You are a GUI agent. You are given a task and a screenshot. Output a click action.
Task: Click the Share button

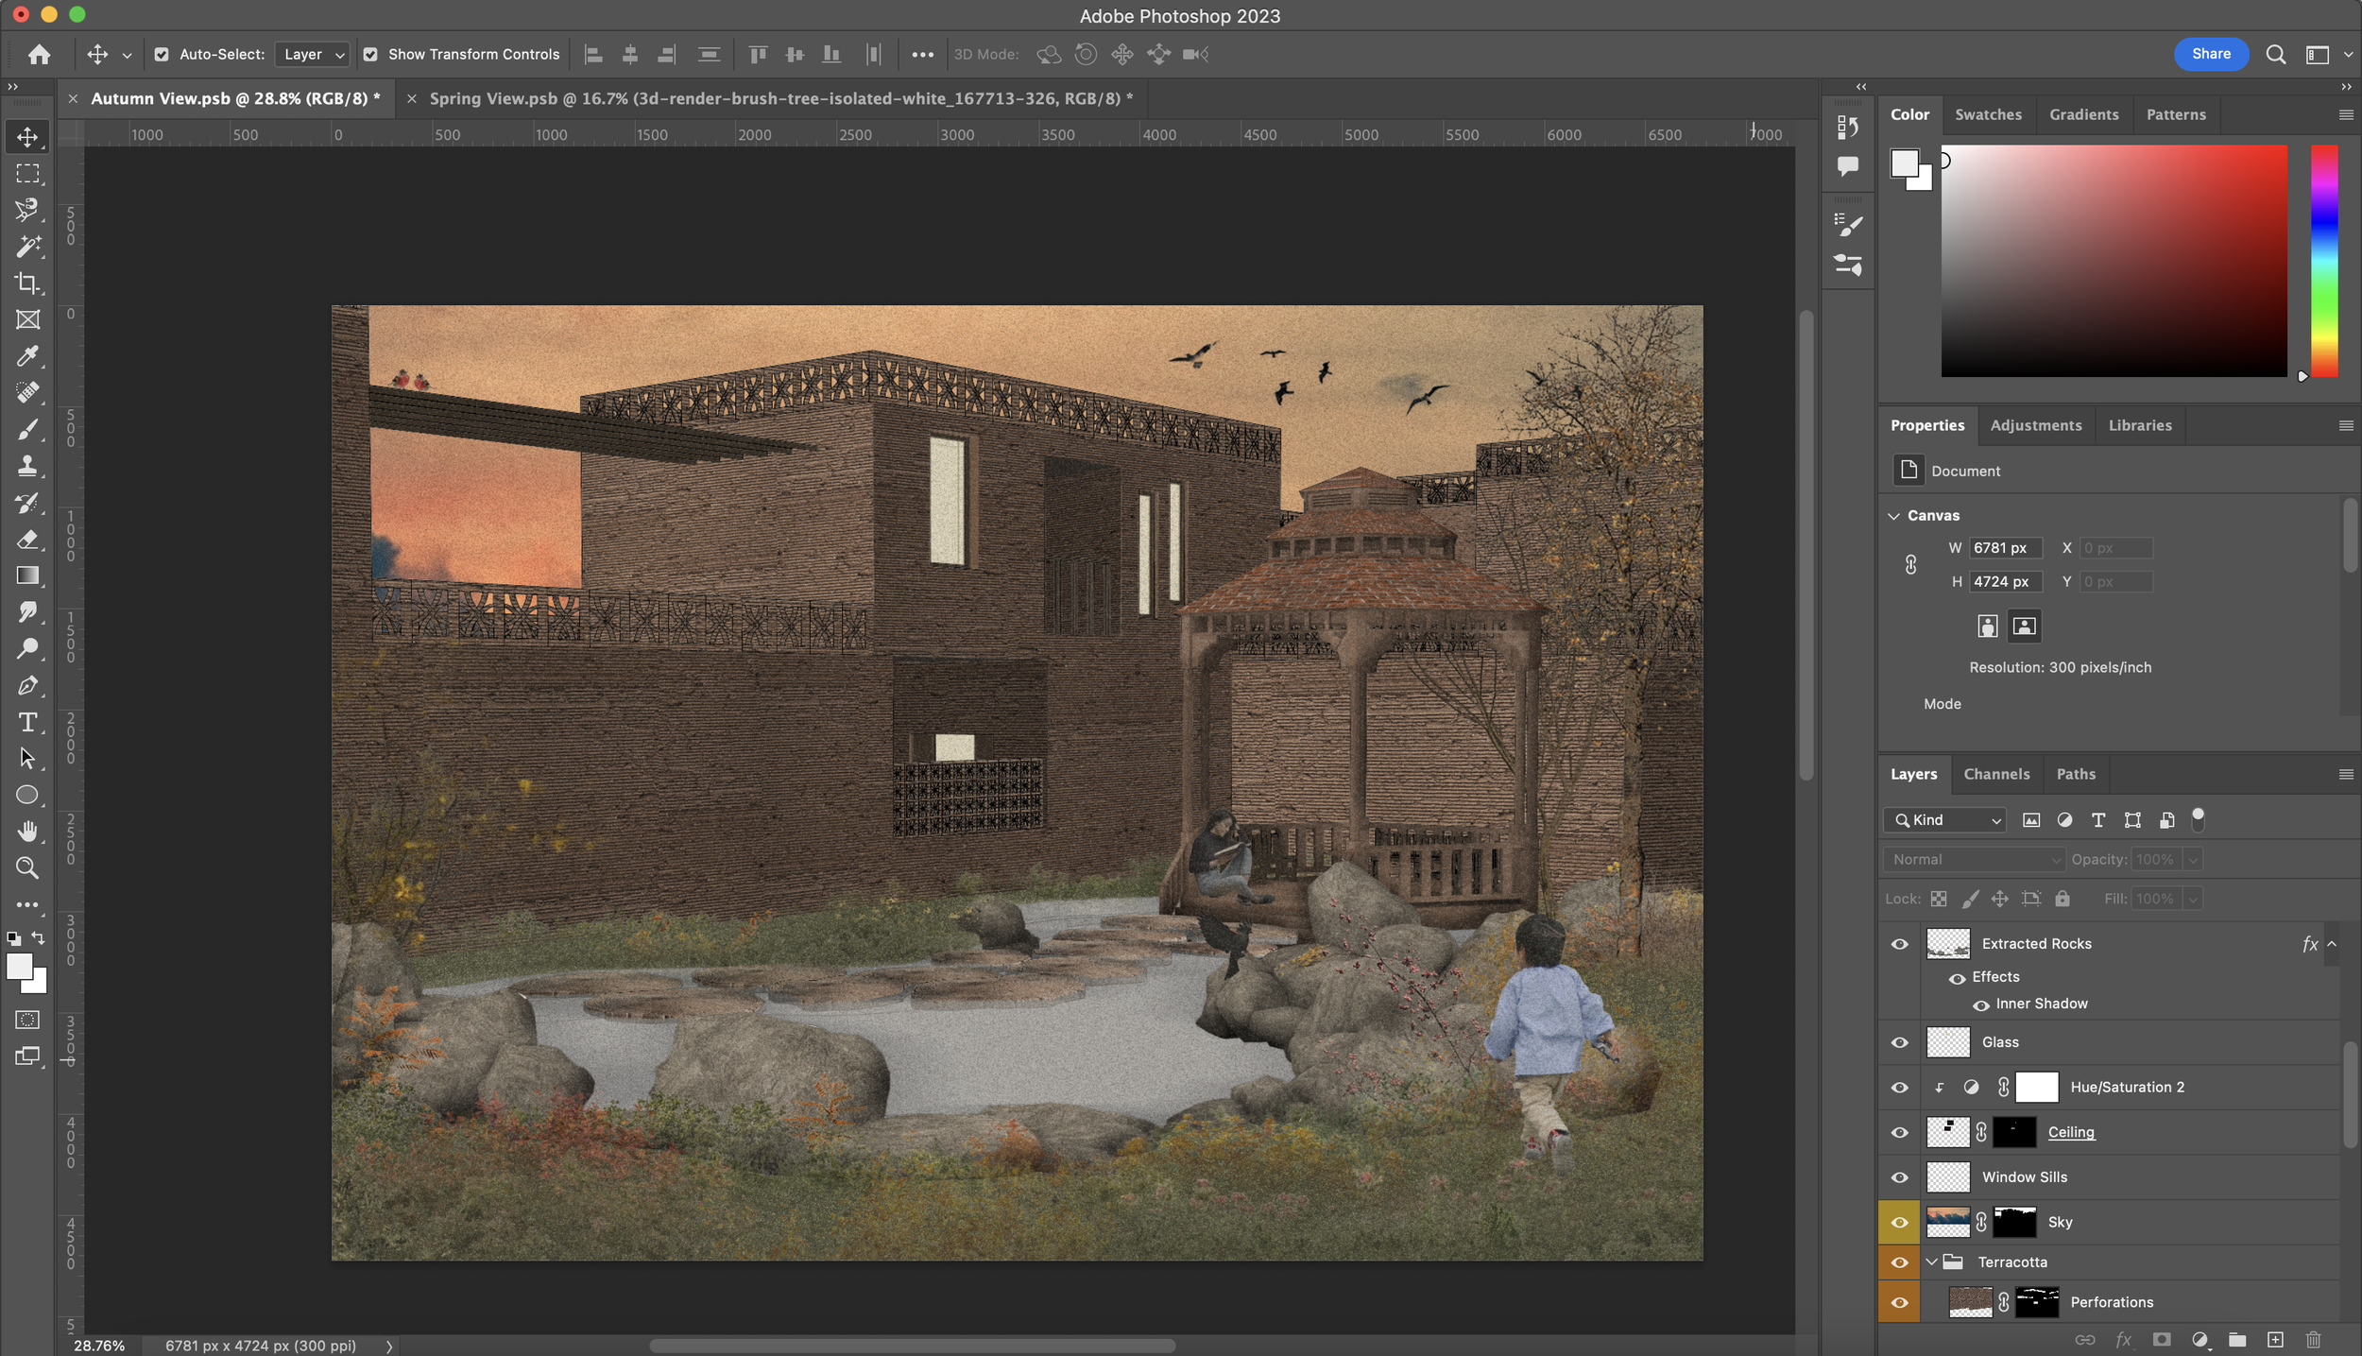click(2211, 54)
